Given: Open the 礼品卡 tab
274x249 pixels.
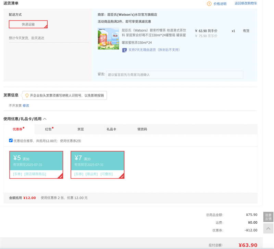Looking at the screenshot, I should click(x=111, y=129).
